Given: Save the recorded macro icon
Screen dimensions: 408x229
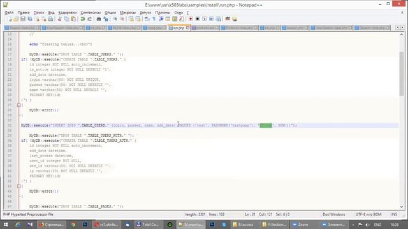Looking at the screenshot, I should pos(218,19).
